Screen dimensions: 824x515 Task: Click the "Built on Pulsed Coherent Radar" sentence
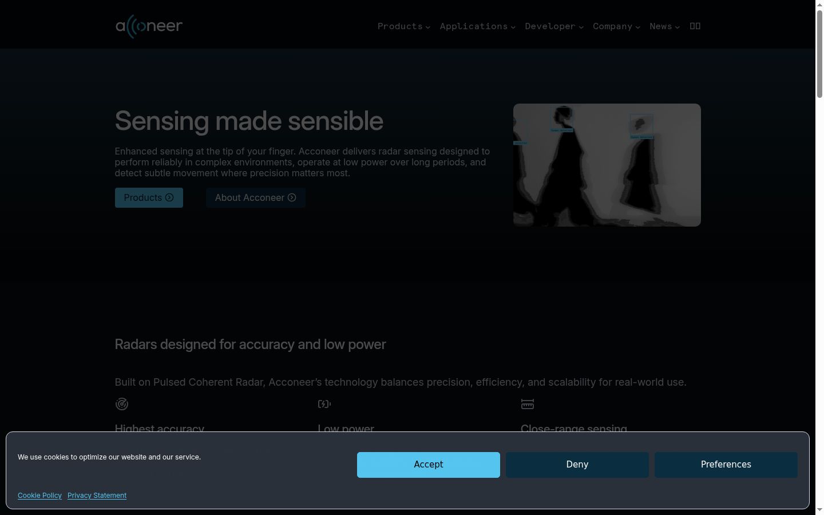click(401, 382)
